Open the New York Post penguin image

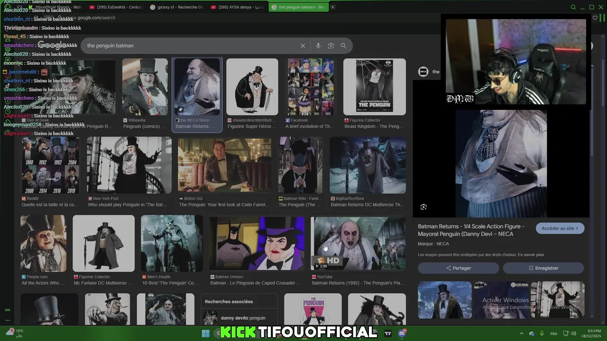(129, 165)
